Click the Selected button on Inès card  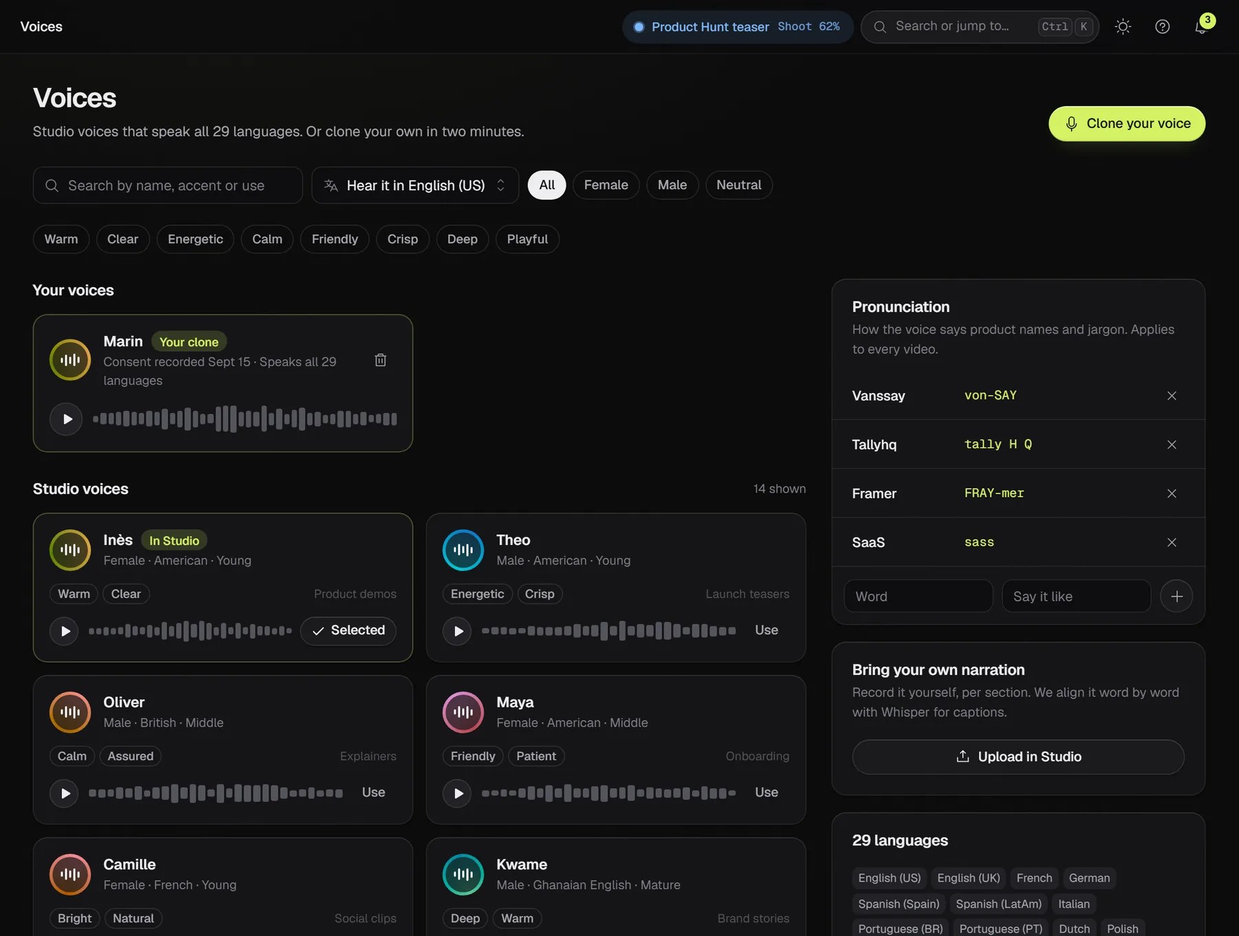tap(348, 630)
